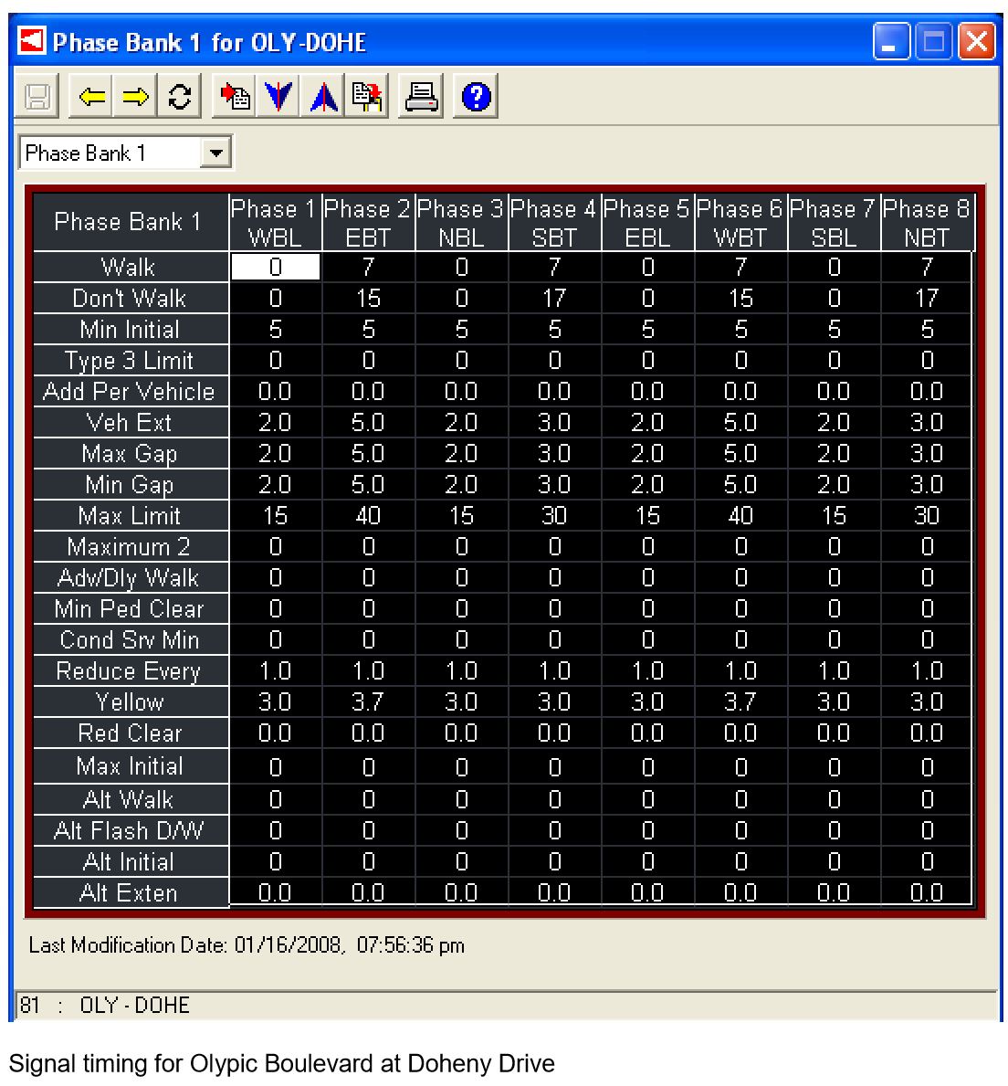The width and height of the screenshot is (1008, 1086).
Task: Click the Type 3 Limit row label
Action: [x=131, y=360]
